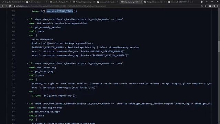The height and width of the screenshot is (124, 220).
Task: Click the highlighted secrets.GITHUB_TOKEN text
Action: 60,11
